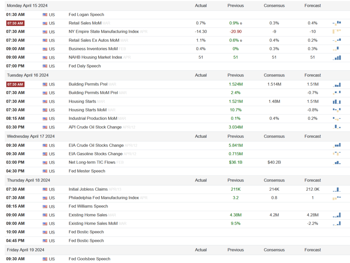Open the Net Long-term TIC Flows link

coord(92,162)
